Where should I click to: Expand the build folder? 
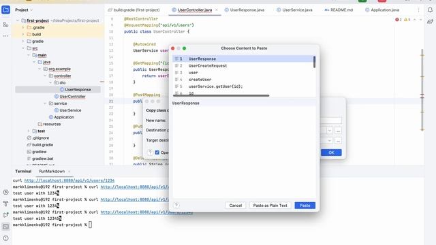[23, 35]
